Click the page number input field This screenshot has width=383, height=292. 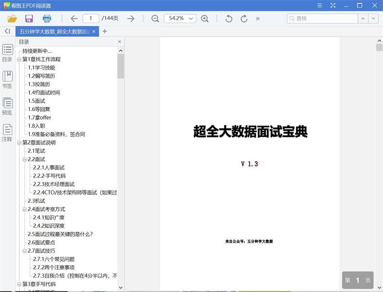pos(90,18)
